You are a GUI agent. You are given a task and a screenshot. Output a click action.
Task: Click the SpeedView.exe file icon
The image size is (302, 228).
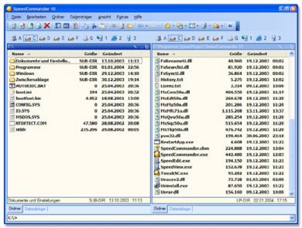(x=157, y=167)
